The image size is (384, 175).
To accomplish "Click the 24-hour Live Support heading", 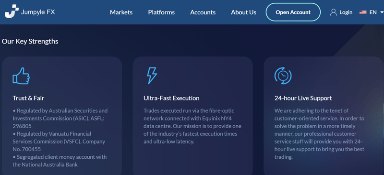I will [x=303, y=98].
